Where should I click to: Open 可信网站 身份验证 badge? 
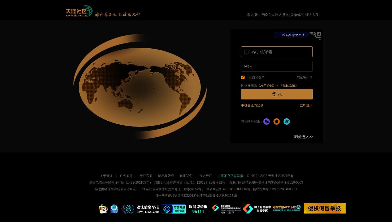(x=174, y=209)
